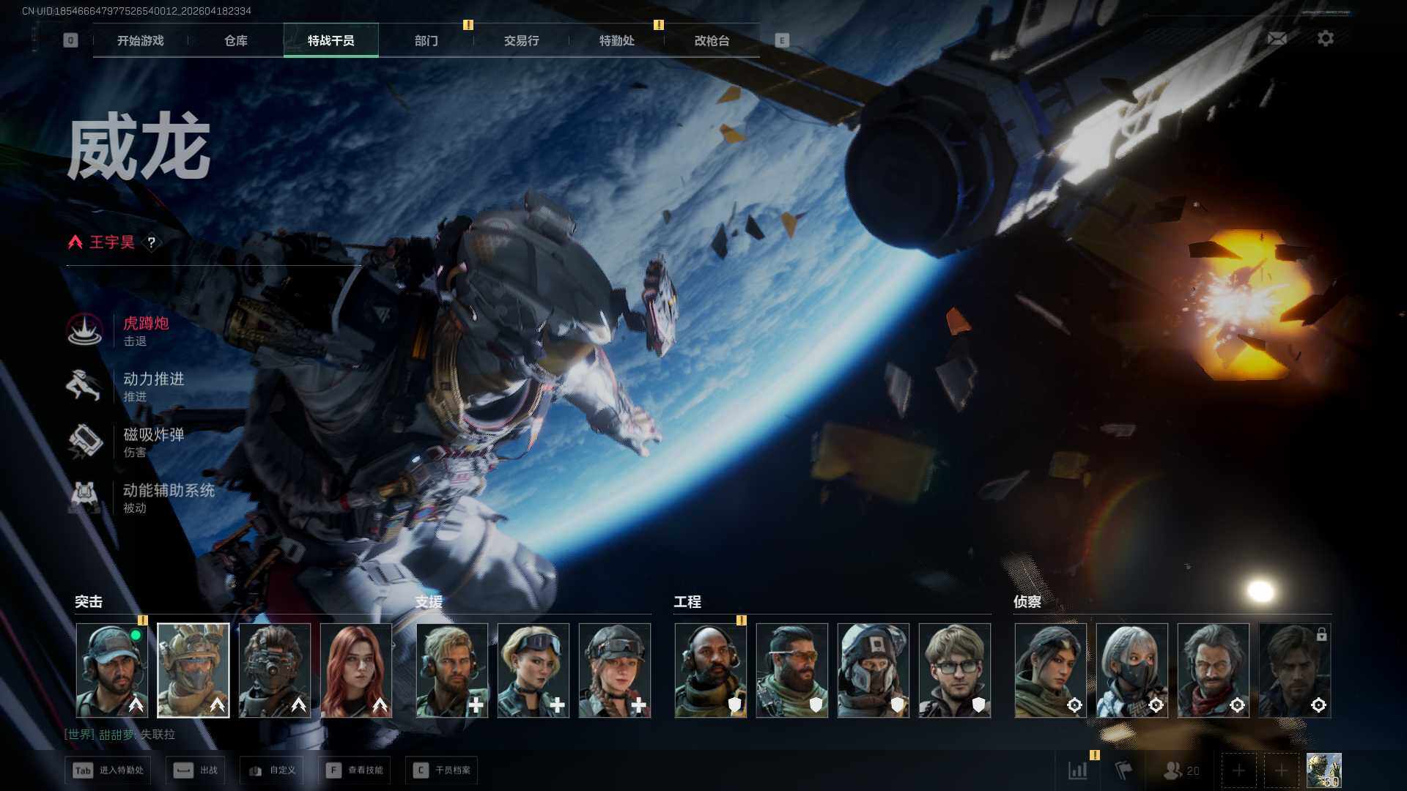The width and height of the screenshot is (1407, 791).
Task: Open the settings gear icon
Action: (1325, 39)
